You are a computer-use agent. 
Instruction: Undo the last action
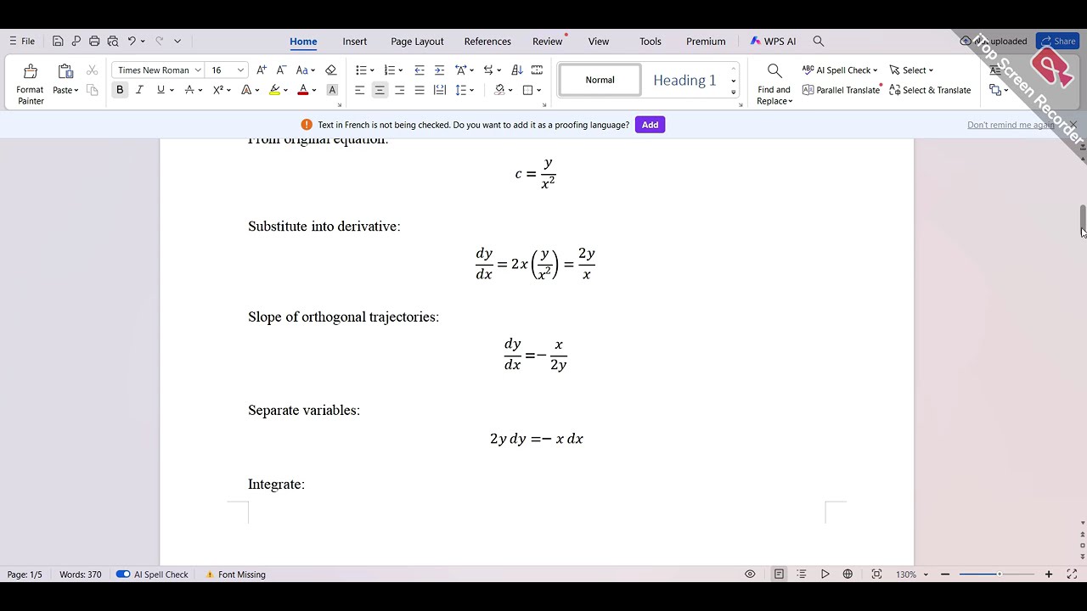(x=132, y=41)
